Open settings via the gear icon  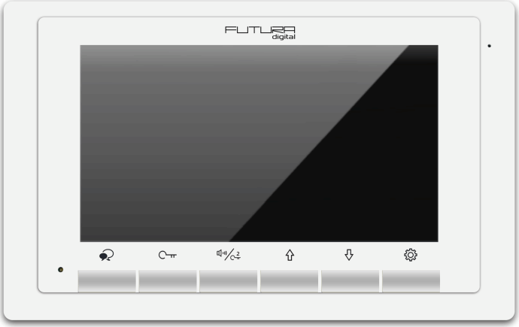411,255
